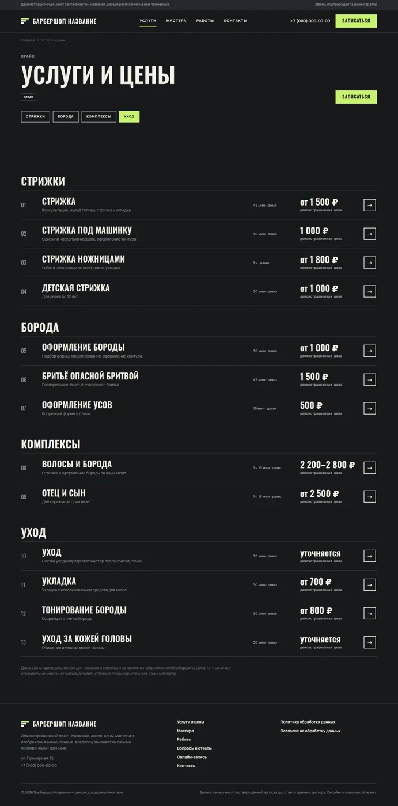Click arrow icon for Отец и сын

pos(370,496)
